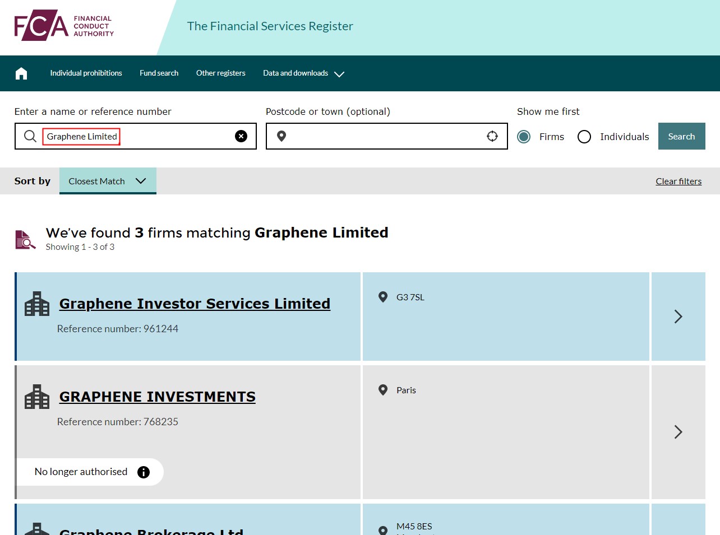Open the Other registers menu item
The height and width of the screenshot is (535, 720).
221,73
